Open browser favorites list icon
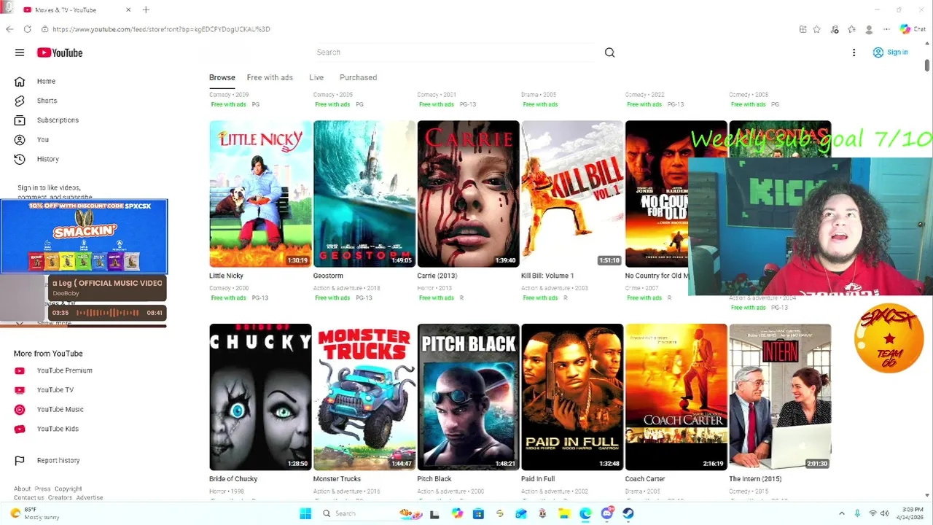 pos(851,29)
